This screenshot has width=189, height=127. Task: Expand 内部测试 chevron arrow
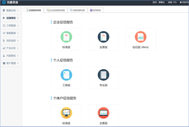click(x=18, y=56)
